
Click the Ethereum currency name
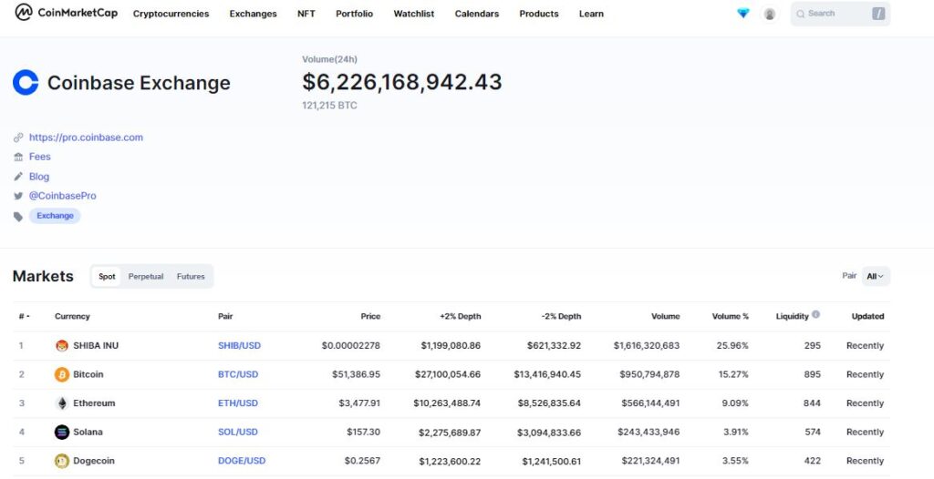tap(94, 403)
